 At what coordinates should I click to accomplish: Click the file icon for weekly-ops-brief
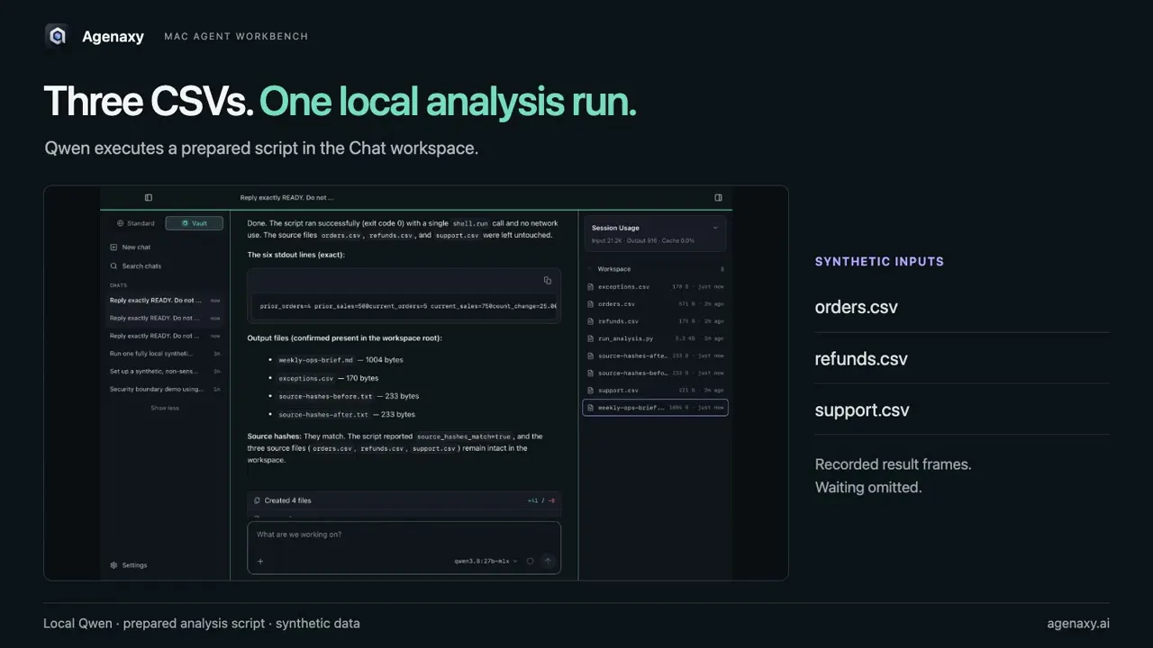point(591,408)
